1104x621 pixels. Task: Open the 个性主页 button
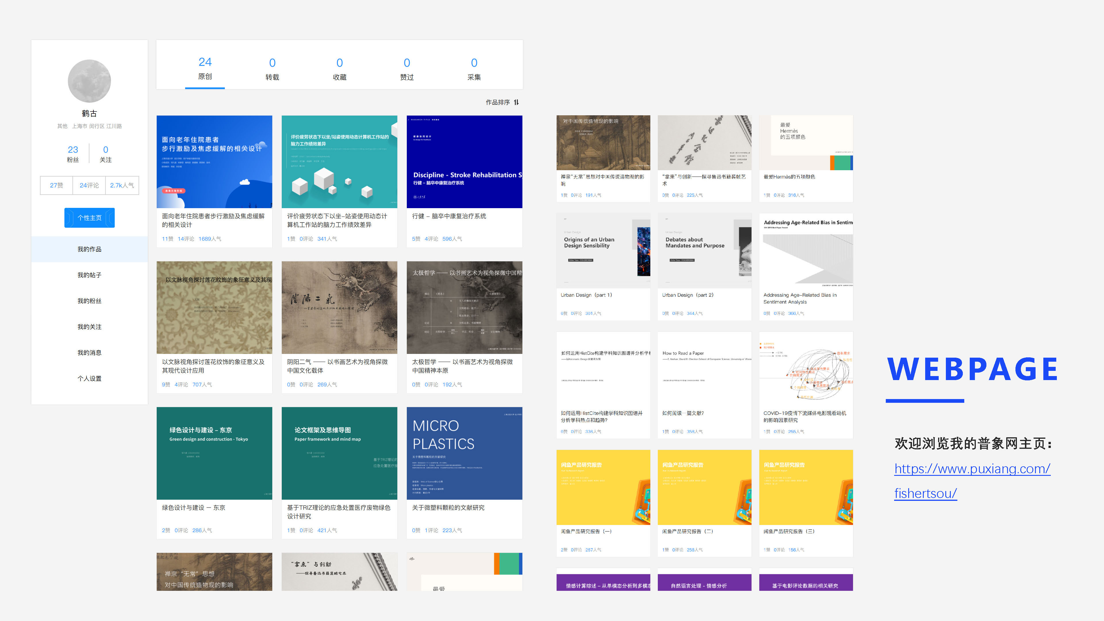[89, 218]
